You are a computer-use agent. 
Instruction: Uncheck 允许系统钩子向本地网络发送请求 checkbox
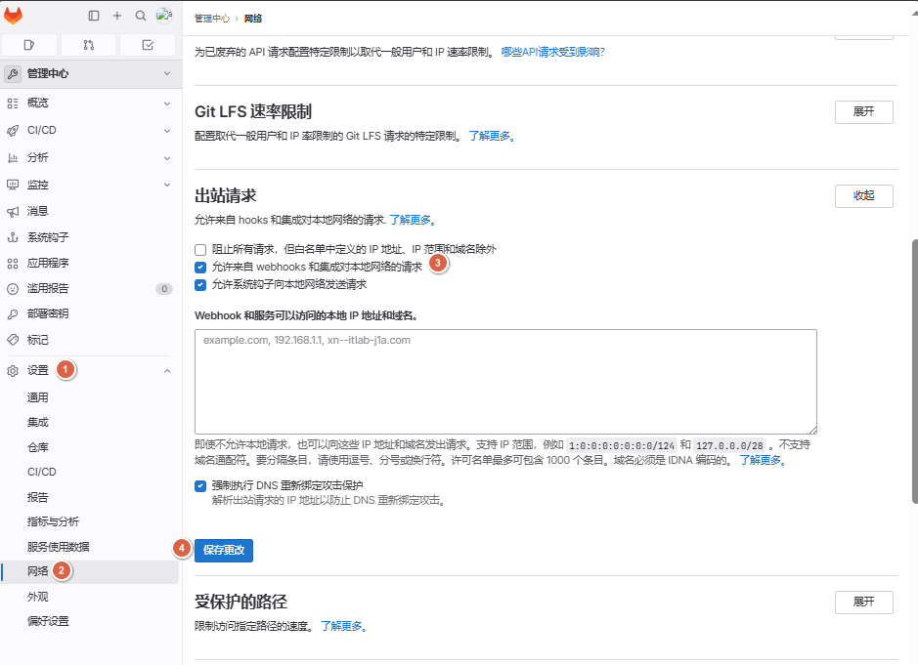(200, 285)
